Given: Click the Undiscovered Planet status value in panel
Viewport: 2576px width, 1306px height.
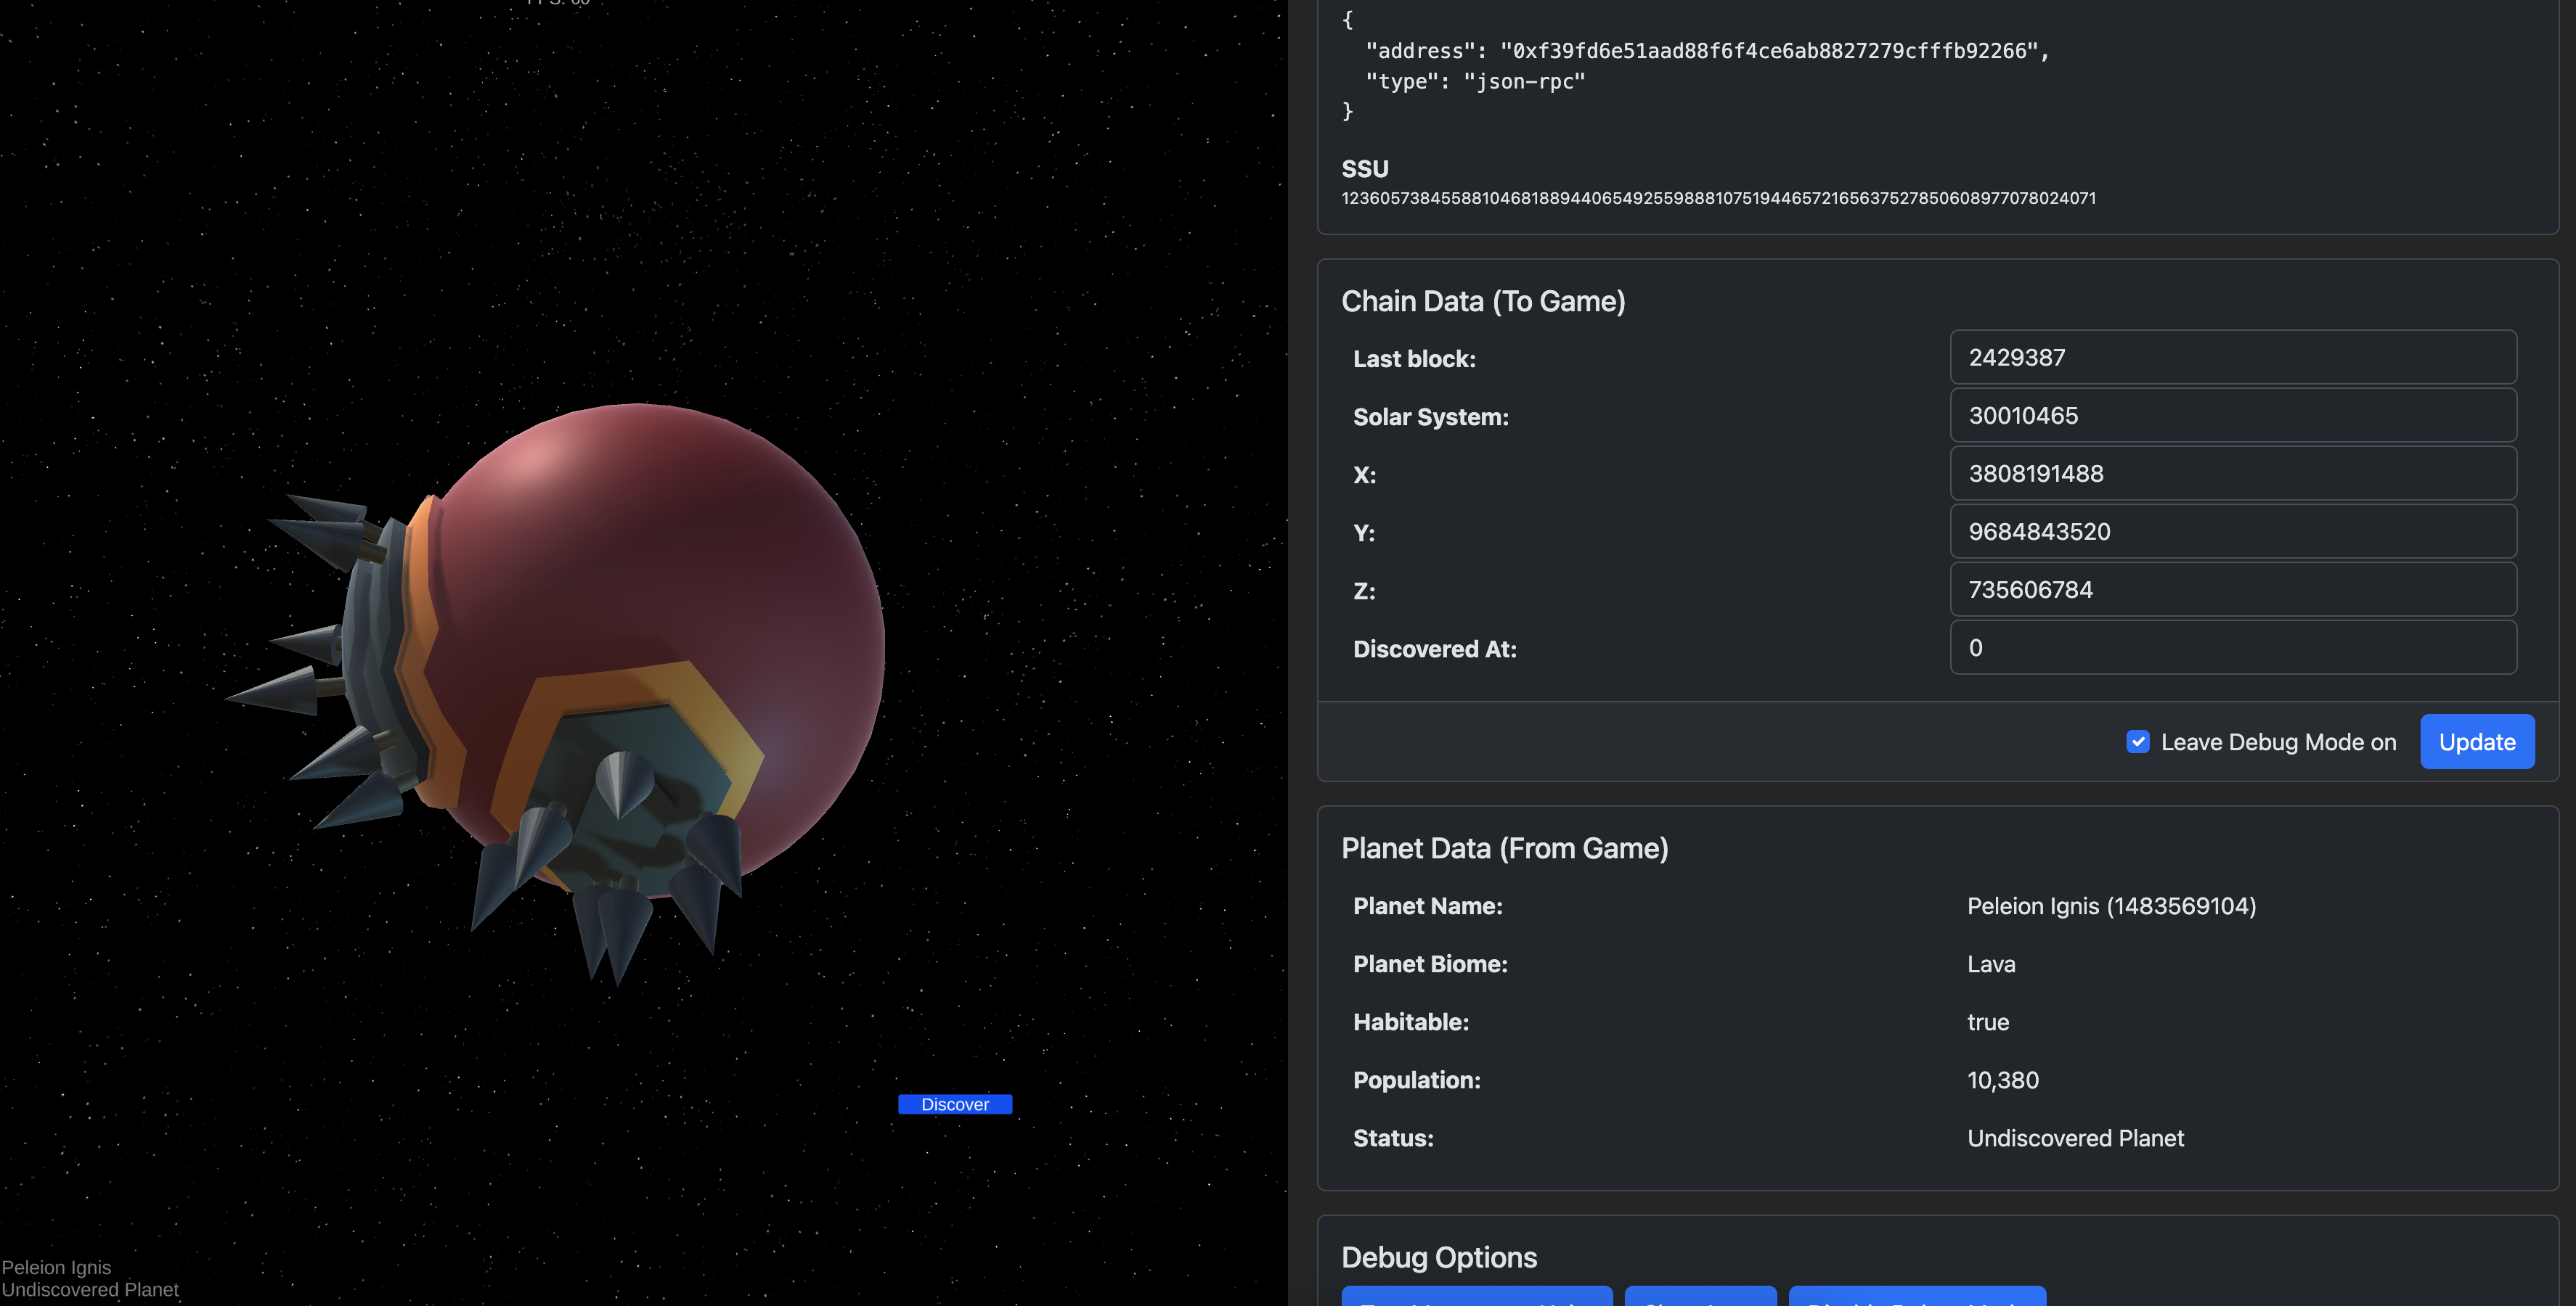Looking at the screenshot, I should pyautogui.click(x=2075, y=1138).
